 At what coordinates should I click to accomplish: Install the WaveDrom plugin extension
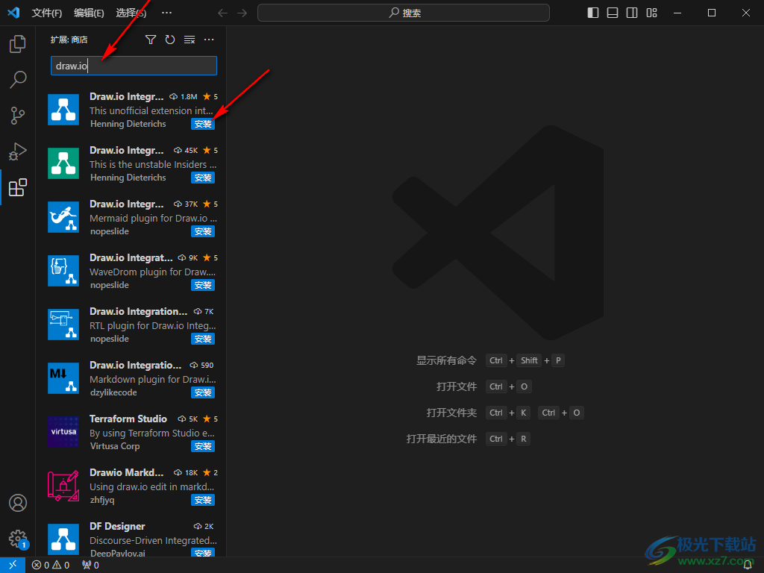[x=203, y=285]
